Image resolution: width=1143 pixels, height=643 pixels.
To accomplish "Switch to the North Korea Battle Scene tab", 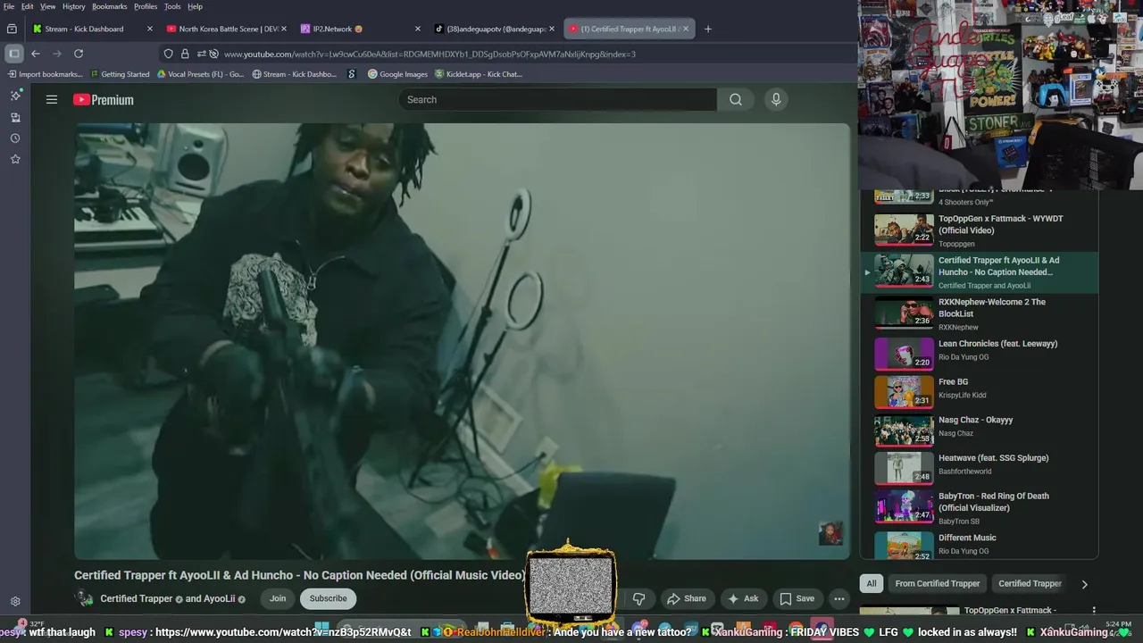I will 228,29.
